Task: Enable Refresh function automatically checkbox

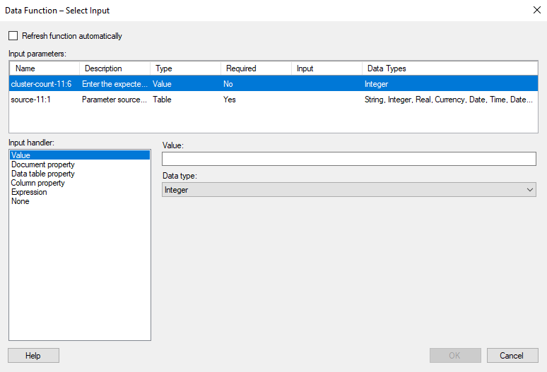Action: [x=13, y=36]
